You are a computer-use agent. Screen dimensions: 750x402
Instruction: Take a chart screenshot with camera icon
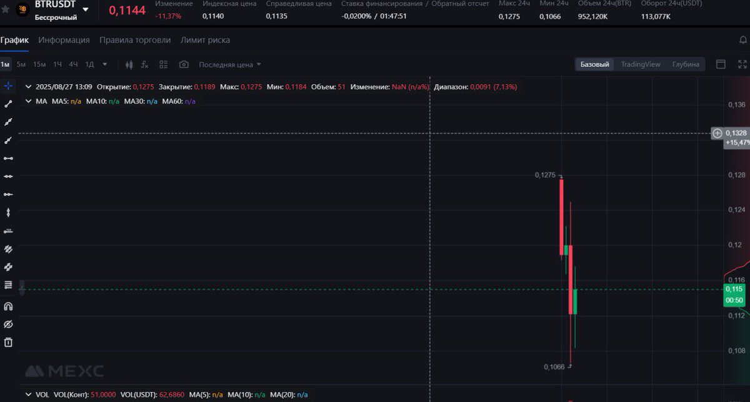(x=183, y=64)
